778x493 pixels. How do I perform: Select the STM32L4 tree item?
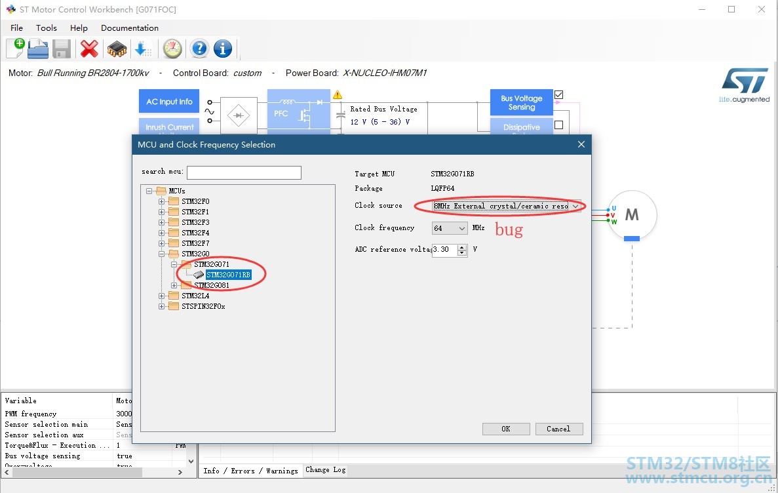195,296
